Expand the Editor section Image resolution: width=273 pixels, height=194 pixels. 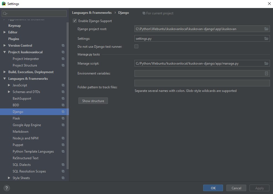pos(4,32)
